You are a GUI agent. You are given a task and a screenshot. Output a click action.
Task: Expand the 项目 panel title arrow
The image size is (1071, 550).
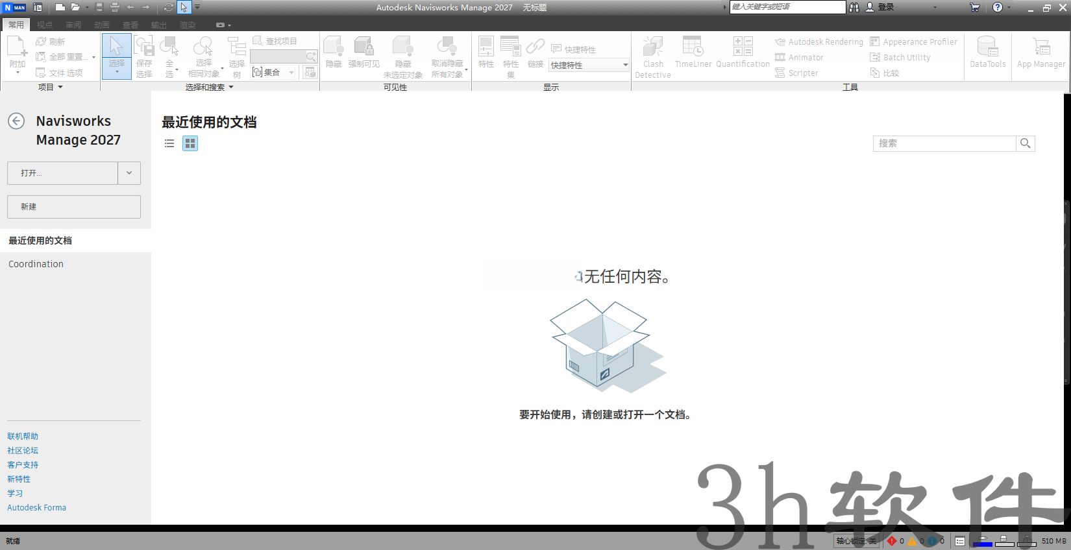pyautogui.click(x=61, y=87)
